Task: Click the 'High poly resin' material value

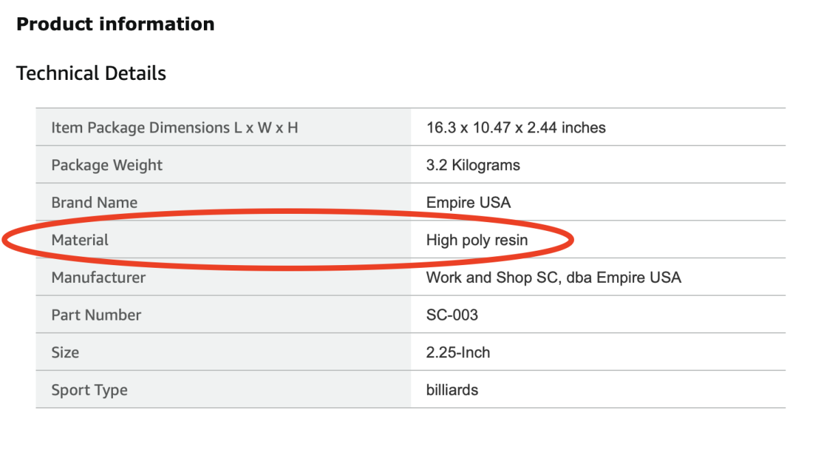Action: (x=477, y=241)
